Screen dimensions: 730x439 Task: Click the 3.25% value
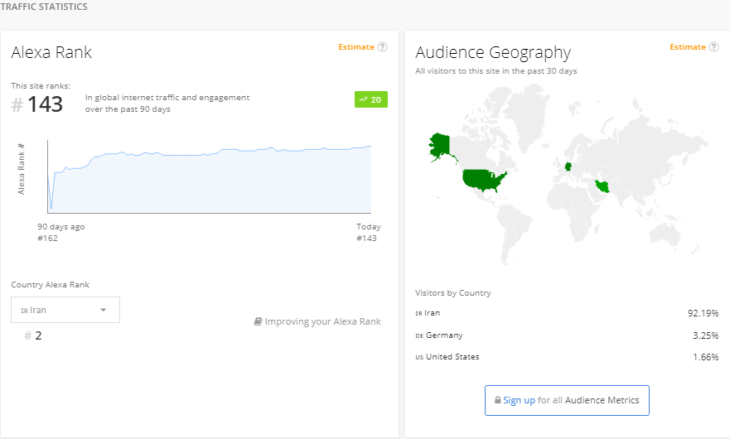(x=705, y=335)
